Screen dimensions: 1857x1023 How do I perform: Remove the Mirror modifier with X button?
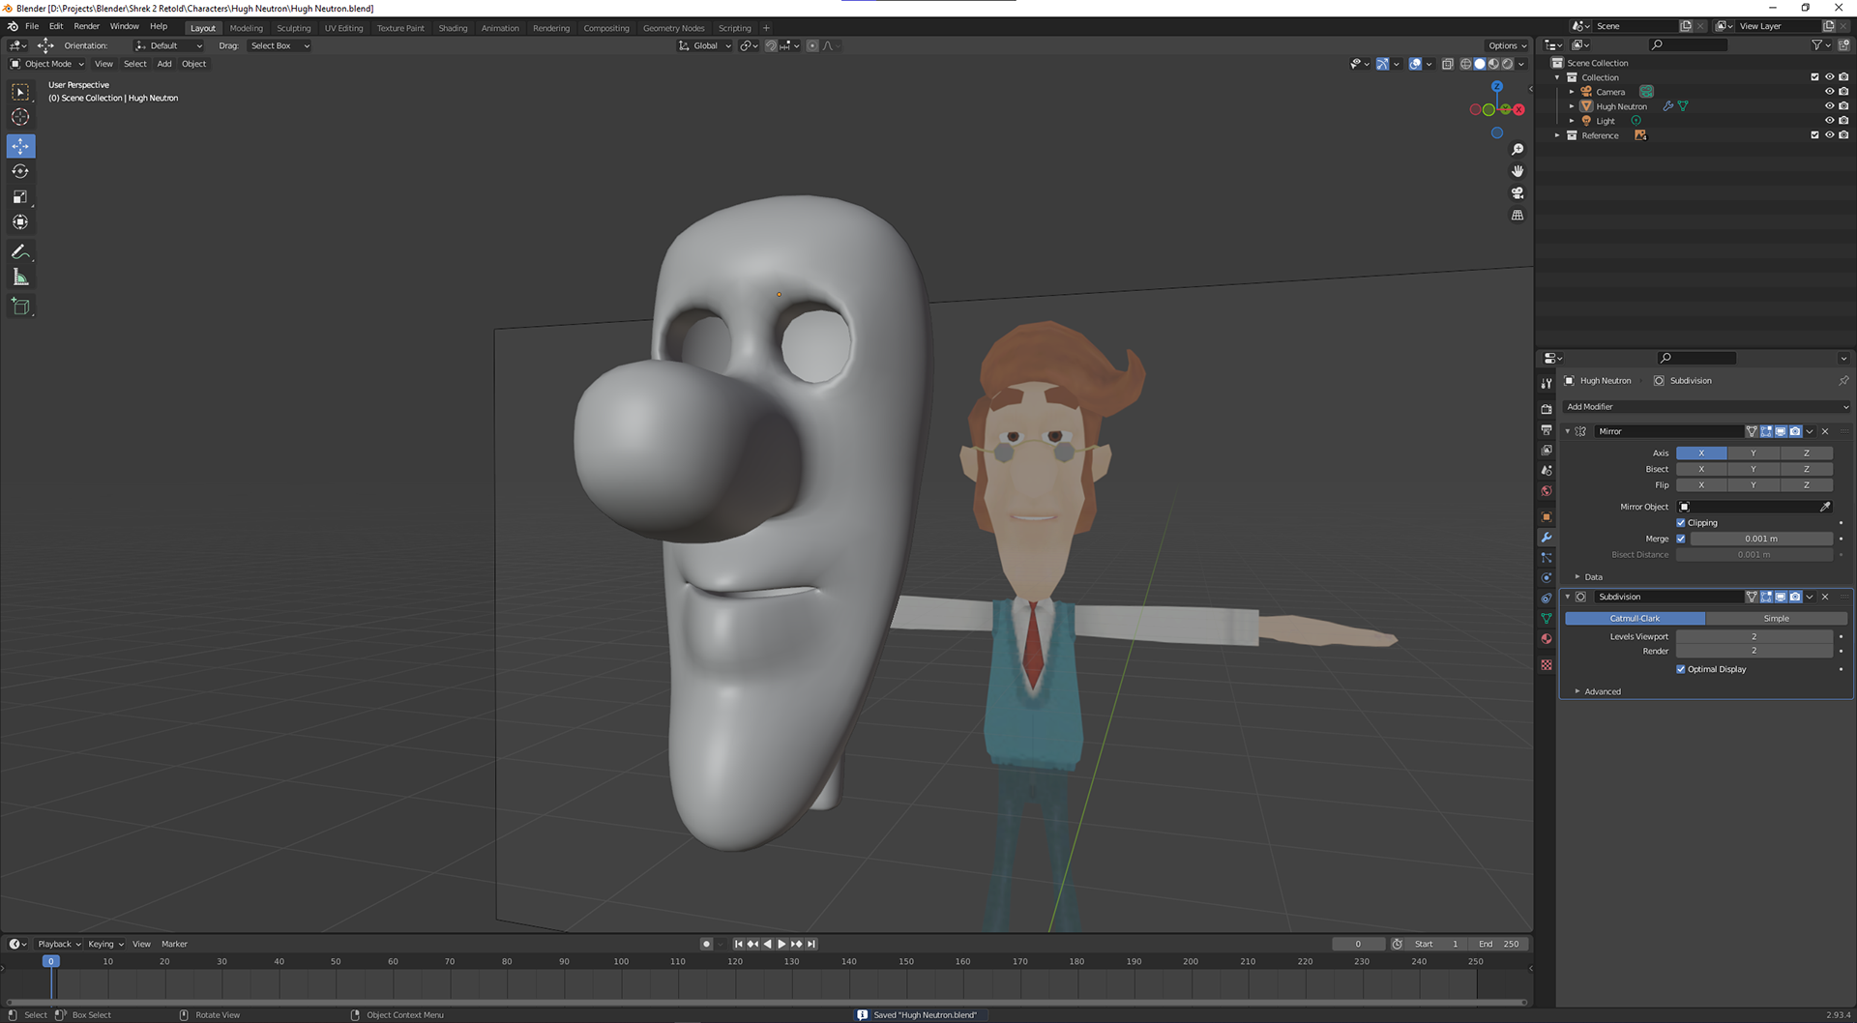click(x=1826, y=431)
